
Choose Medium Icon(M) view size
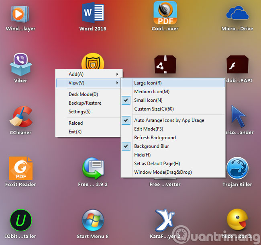pyautogui.click(x=173, y=92)
